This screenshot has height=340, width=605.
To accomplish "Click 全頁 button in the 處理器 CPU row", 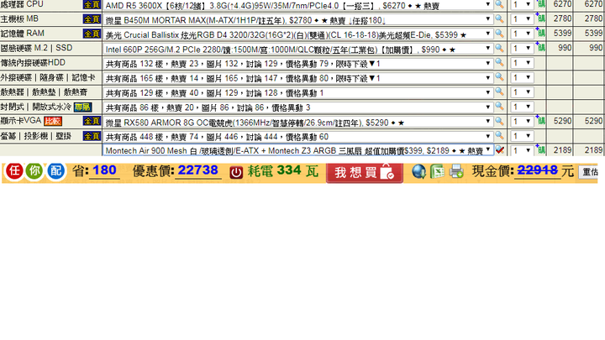I will point(92,5).
